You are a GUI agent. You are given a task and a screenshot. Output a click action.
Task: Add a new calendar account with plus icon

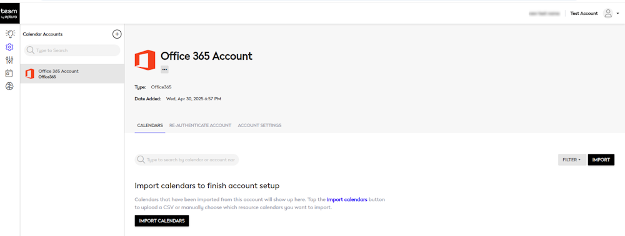116,34
